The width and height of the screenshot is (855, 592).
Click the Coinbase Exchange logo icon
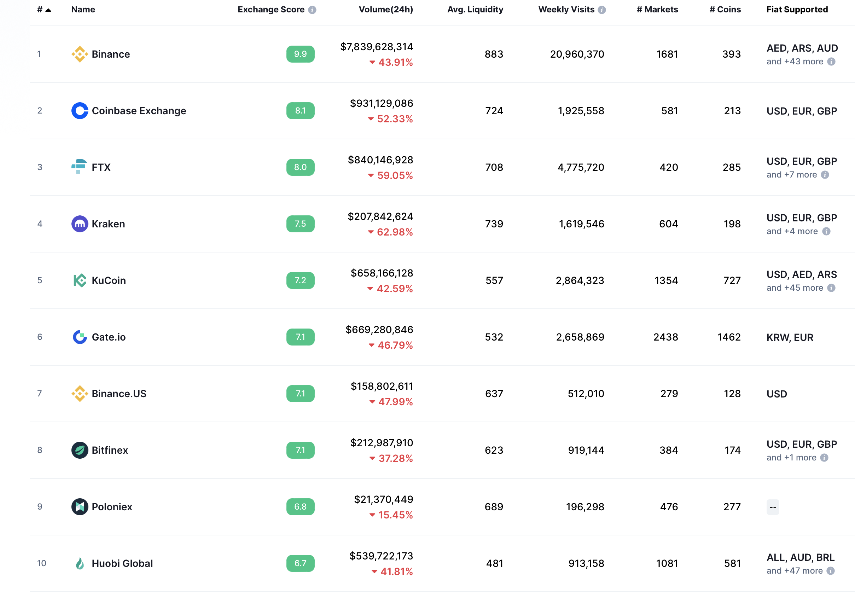pos(80,111)
